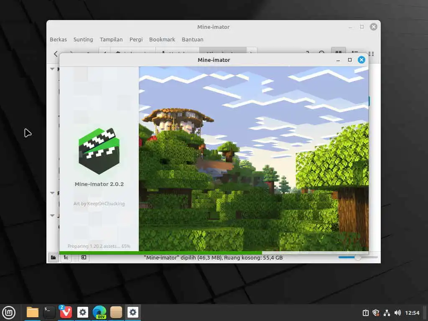Open Files from the taskbar

point(33,312)
